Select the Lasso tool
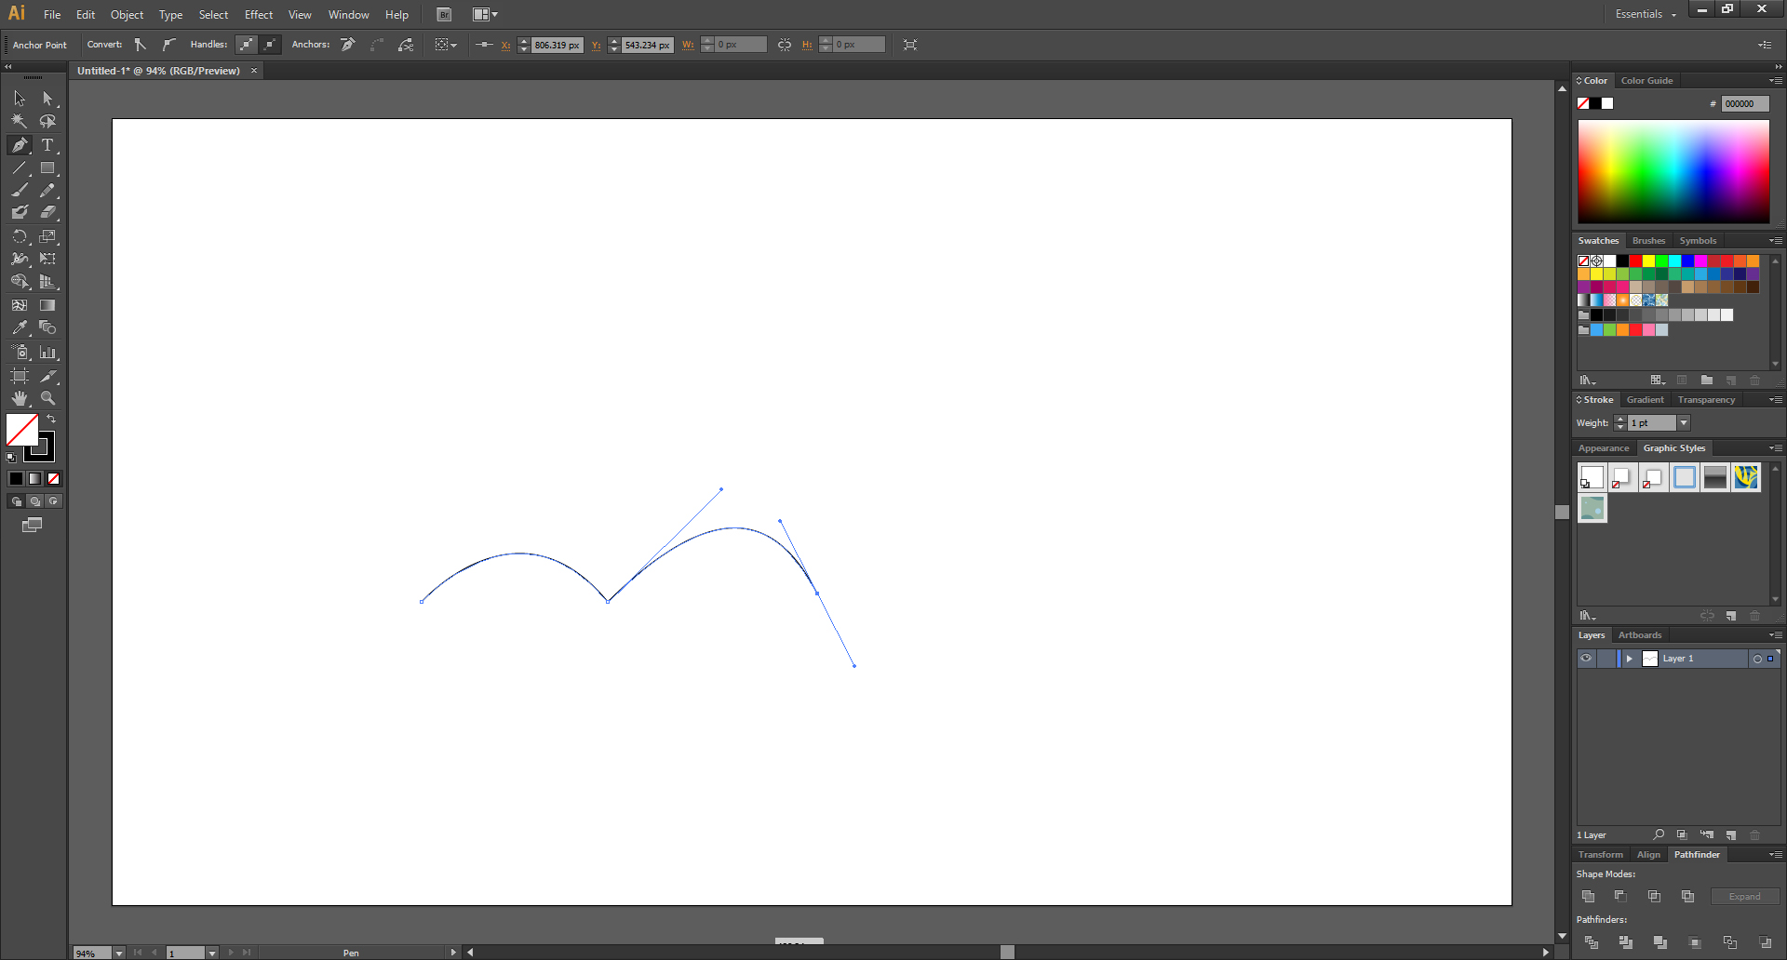 47,121
